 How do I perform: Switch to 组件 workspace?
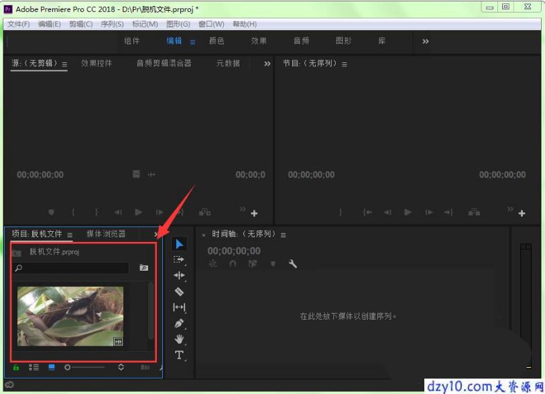(132, 41)
